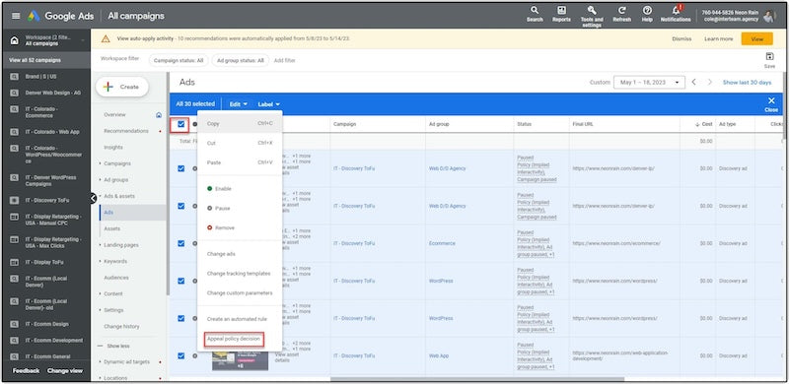Open the Search tool

[535, 14]
